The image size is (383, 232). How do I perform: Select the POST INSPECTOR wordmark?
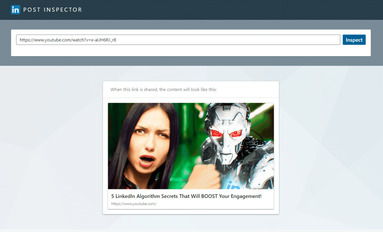pyautogui.click(x=52, y=10)
